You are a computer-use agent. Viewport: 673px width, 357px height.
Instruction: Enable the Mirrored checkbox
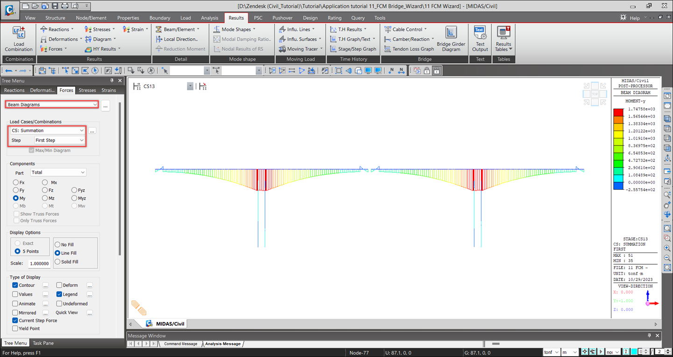pos(15,313)
